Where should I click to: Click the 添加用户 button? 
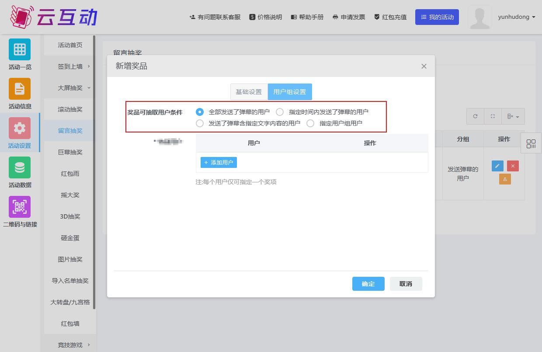(x=219, y=162)
